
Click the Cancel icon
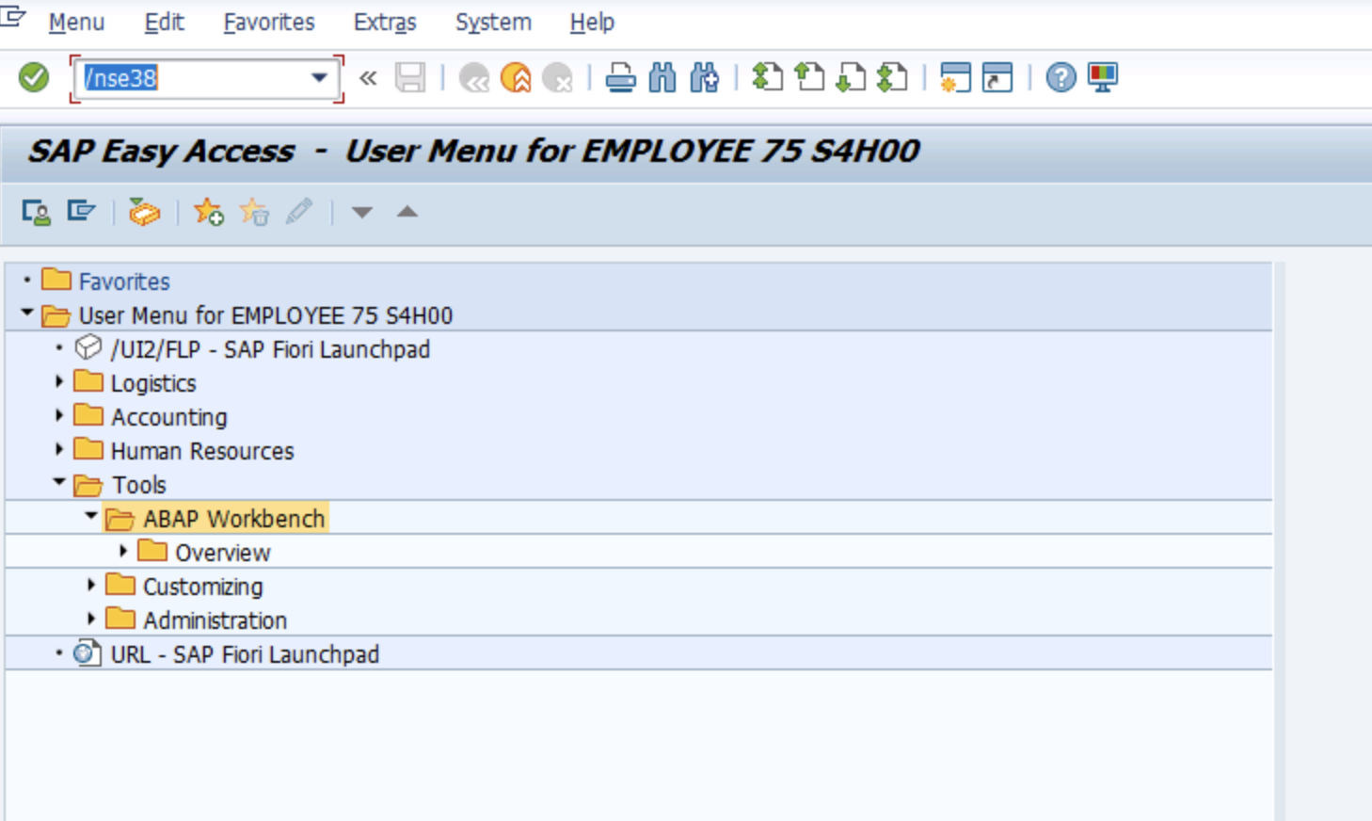[x=558, y=77]
